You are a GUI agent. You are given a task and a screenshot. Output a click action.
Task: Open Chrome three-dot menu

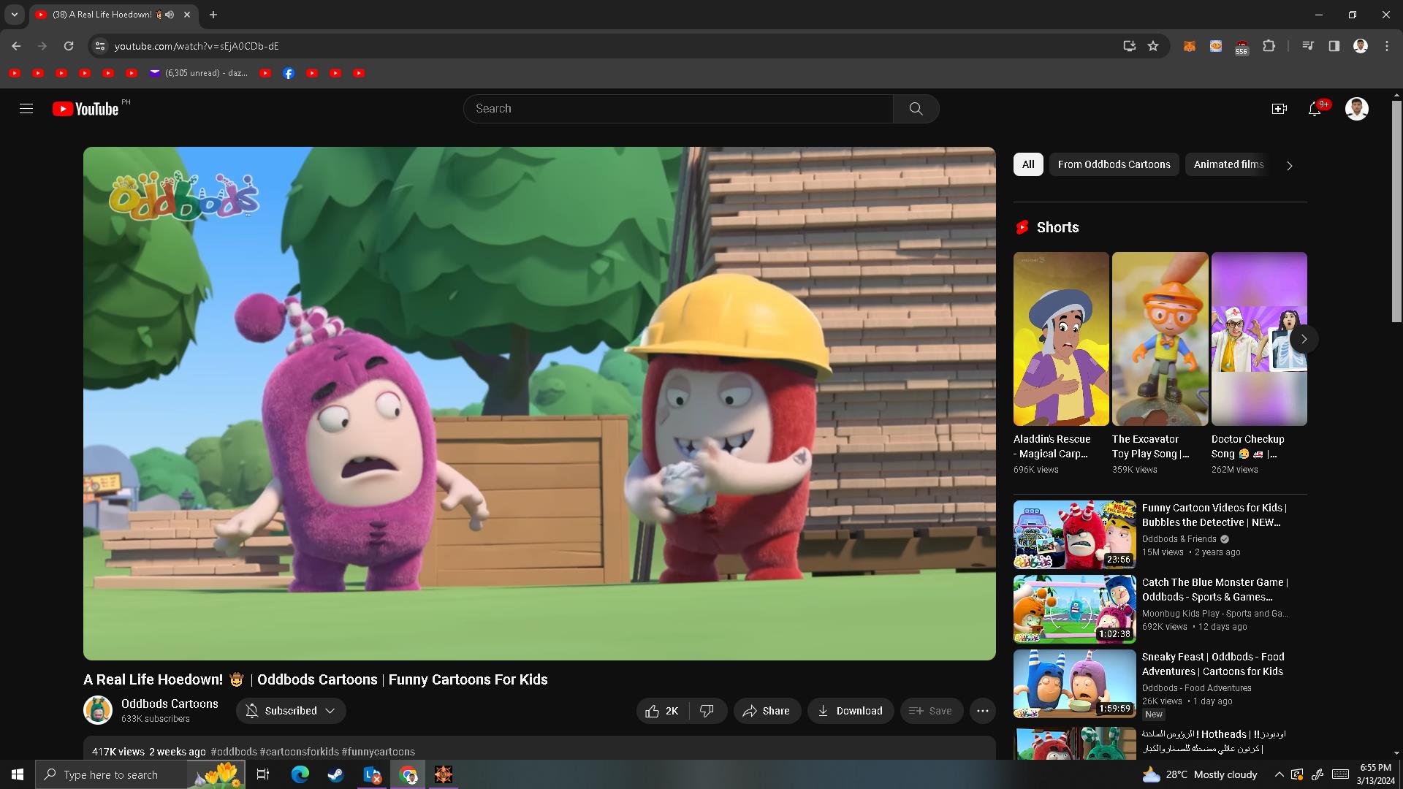[1387, 46]
